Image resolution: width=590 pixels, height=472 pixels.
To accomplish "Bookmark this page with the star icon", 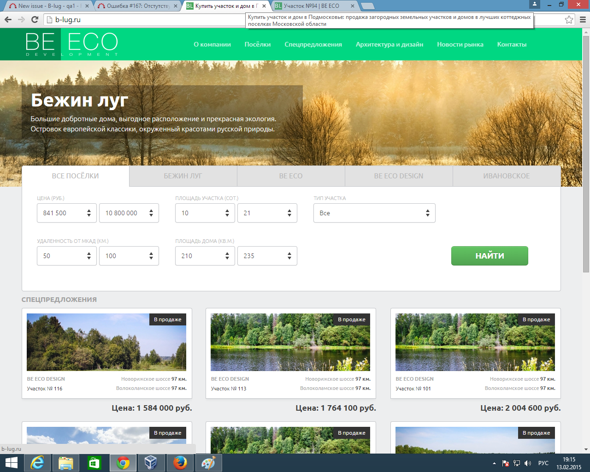I will point(569,19).
